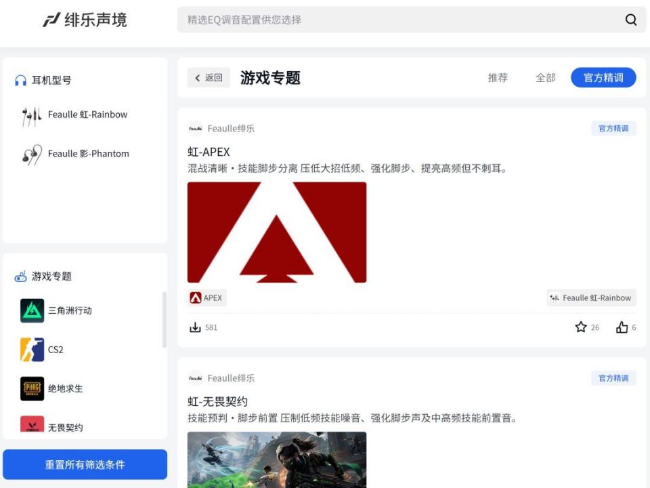The image size is (650, 488).
Task: Open the 虹-APEX preset title
Action: pyautogui.click(x=209, y=152)
